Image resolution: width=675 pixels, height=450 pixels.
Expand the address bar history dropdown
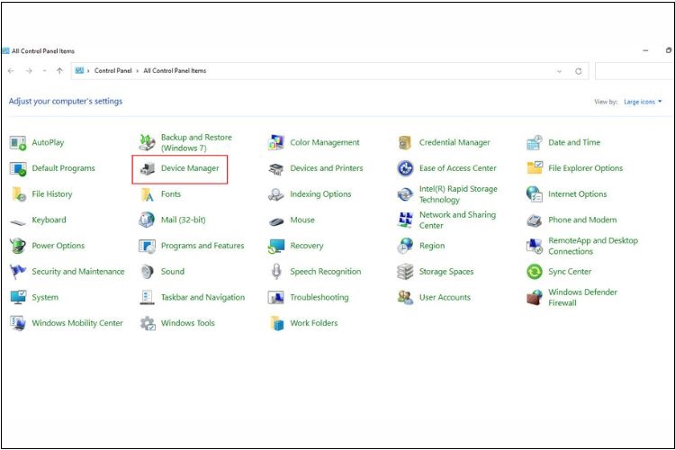point(559,71)
